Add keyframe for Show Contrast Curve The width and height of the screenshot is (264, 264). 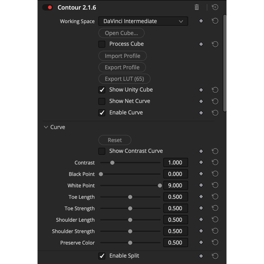[201, 151]
